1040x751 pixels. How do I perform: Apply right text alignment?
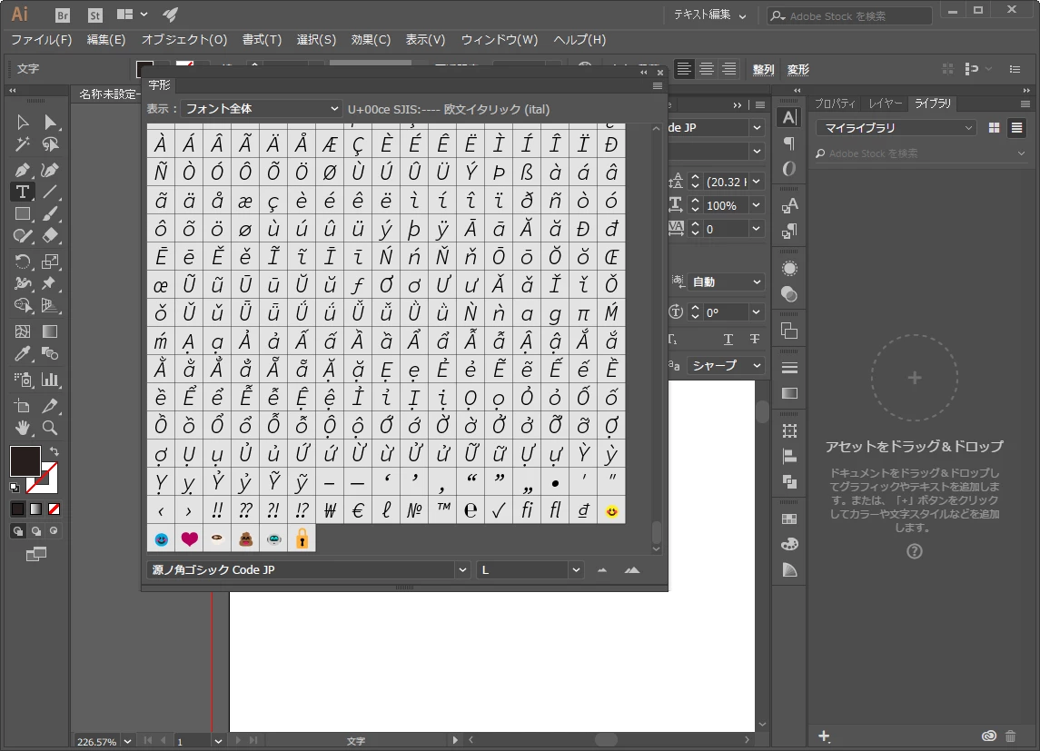pyautogui.click(x=729, y=69)
